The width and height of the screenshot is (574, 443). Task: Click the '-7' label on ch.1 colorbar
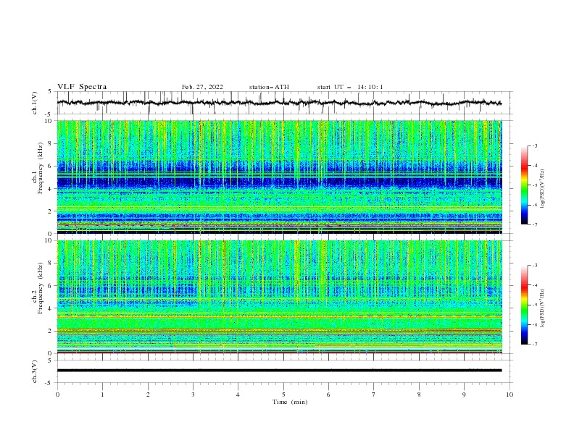coord(534,224)
